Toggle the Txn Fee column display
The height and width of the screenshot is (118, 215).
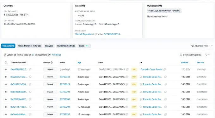click(200, 63)
